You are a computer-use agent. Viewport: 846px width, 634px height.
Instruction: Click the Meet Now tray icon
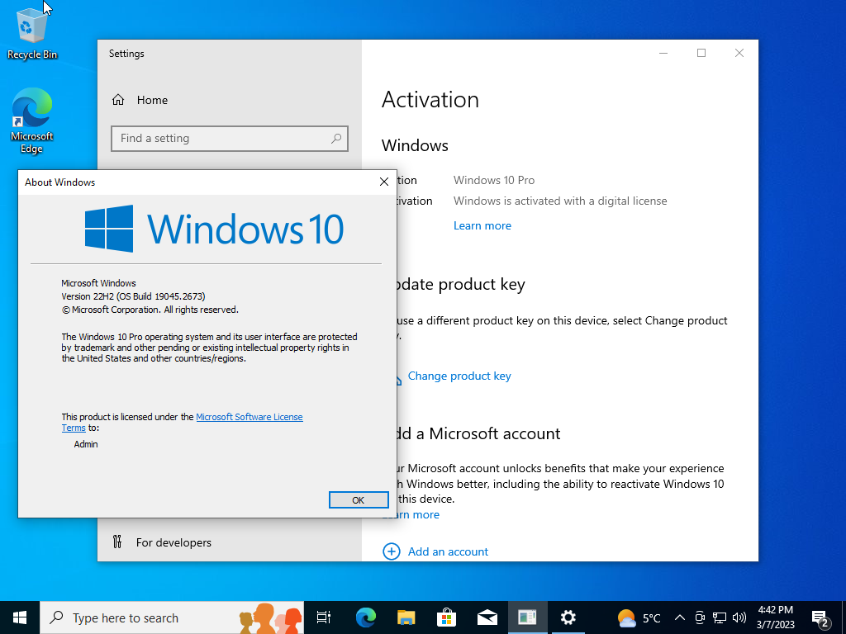700,617
